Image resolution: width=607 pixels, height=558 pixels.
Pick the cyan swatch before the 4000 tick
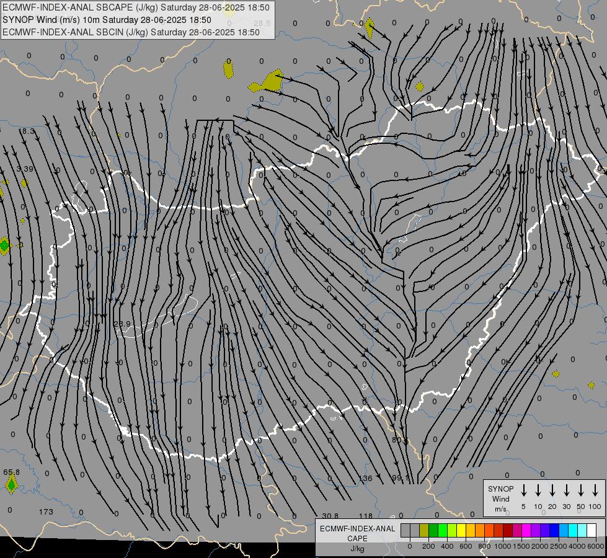573,531
